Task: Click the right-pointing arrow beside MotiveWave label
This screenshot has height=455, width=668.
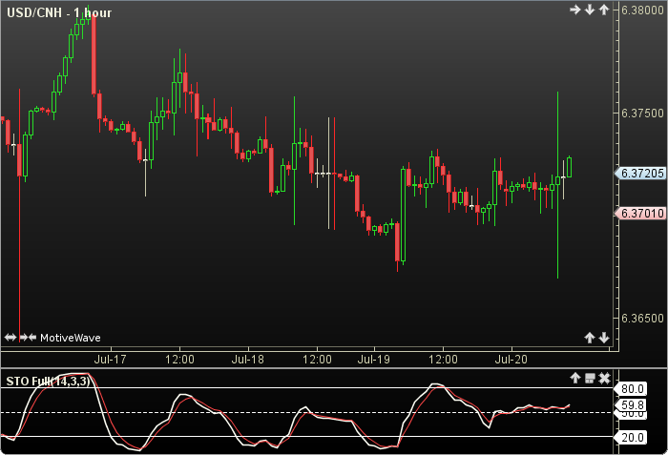Action: coord(24,338)
